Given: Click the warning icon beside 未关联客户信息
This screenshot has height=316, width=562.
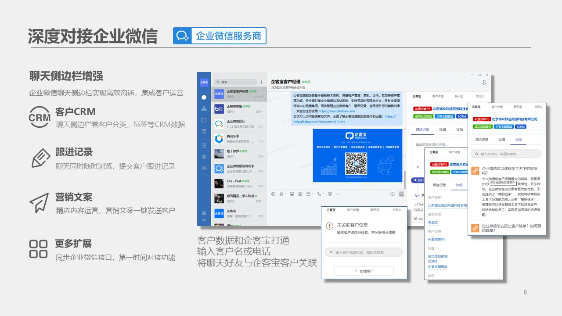Looking at the screenshot, I should click(330, 226).
